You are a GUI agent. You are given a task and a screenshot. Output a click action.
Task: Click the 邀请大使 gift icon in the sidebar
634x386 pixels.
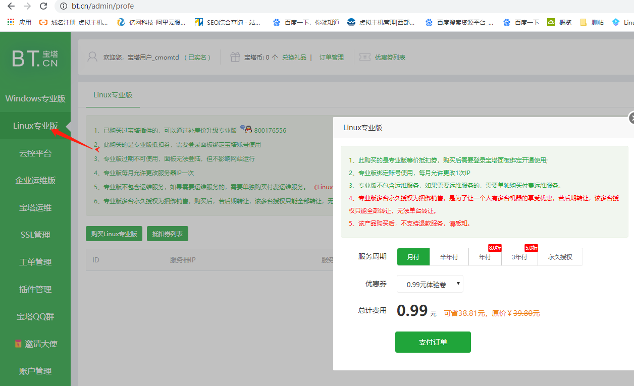tap(18, 344)
